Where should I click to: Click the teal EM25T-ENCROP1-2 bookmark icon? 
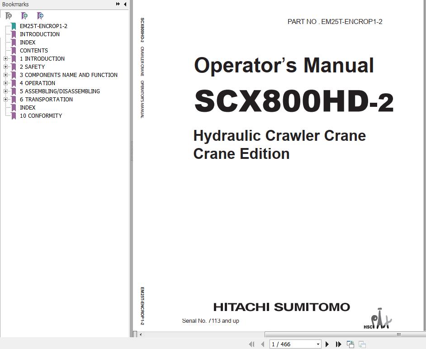point(14,26)
